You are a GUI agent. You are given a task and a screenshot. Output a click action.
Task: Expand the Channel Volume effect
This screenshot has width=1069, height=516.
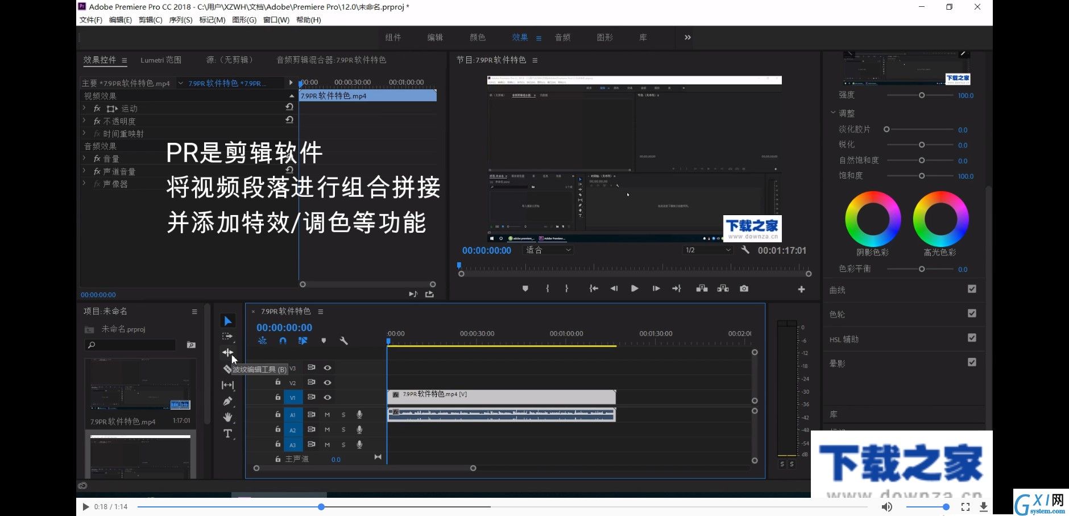tap(84, 171)
